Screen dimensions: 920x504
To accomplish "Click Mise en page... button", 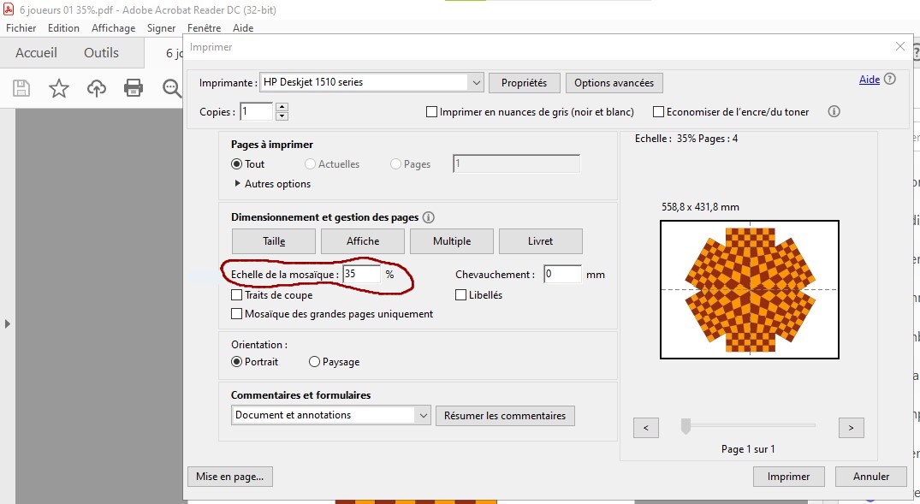I will pyautogui.click(x=230, y=477).
